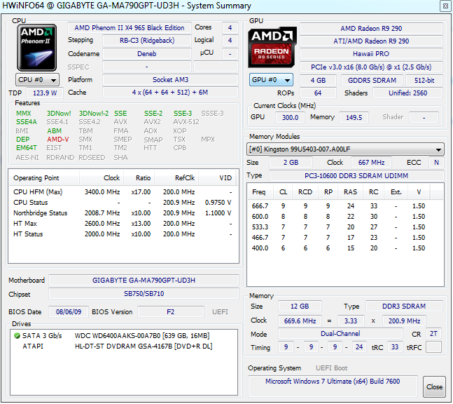The width and height of the screenshot is (453, 404).
Task: Click the Freq column header in memory table
Action: tap(259, 192)
